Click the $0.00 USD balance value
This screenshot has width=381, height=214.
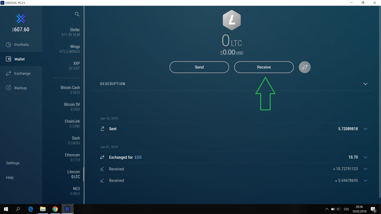[232, 52]
